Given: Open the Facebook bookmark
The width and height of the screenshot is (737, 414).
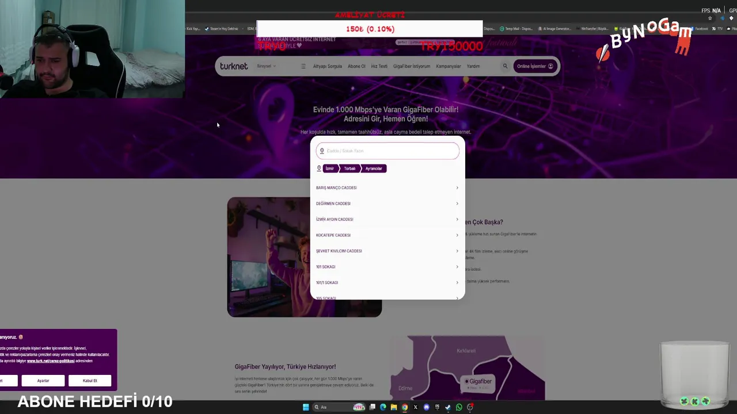Looking at the screenshot, I should [699, 29].
